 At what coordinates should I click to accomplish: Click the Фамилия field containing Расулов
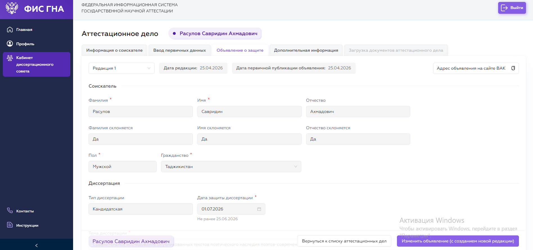click(x=141, y=112)
